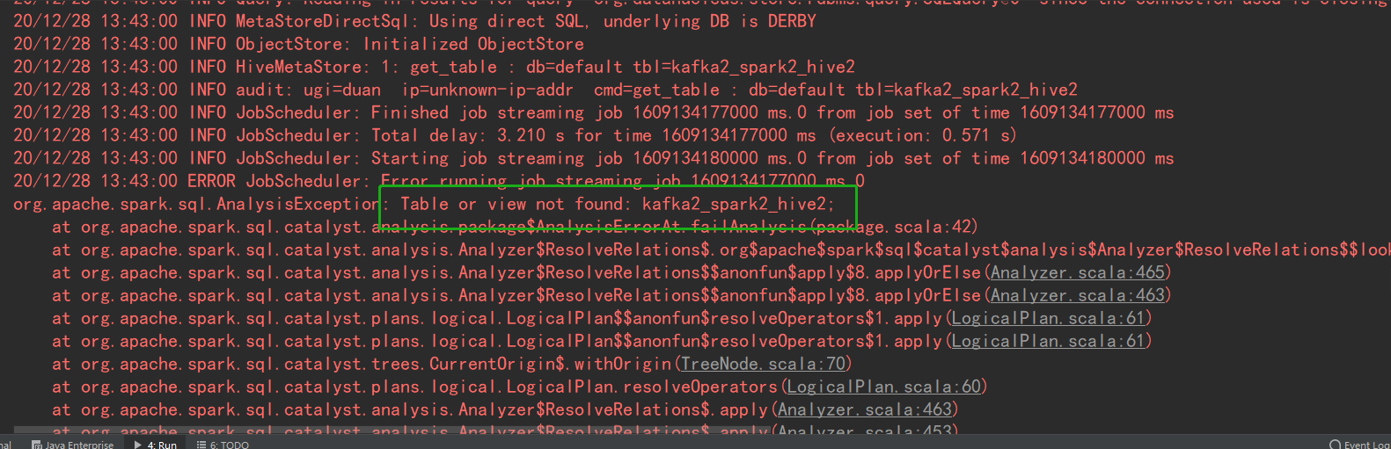Image resolution: width=1391 pixels, height=449 pixels.
Task: Open the LogicalPlan.scala:60 link
Action: coord(884,387)
